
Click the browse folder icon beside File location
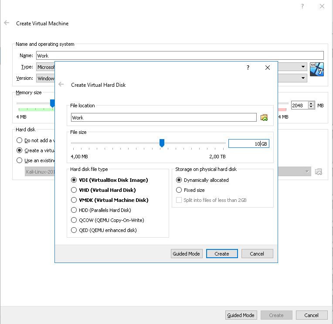(264, 118)
